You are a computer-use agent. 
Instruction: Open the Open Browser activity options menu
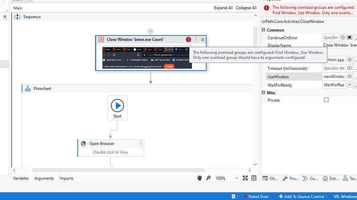tap(141, 144)
